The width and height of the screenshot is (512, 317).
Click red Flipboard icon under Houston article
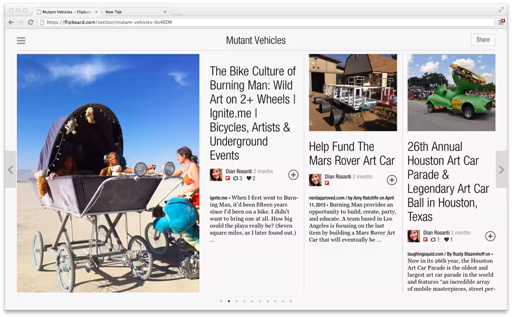[x=425, y=240]
